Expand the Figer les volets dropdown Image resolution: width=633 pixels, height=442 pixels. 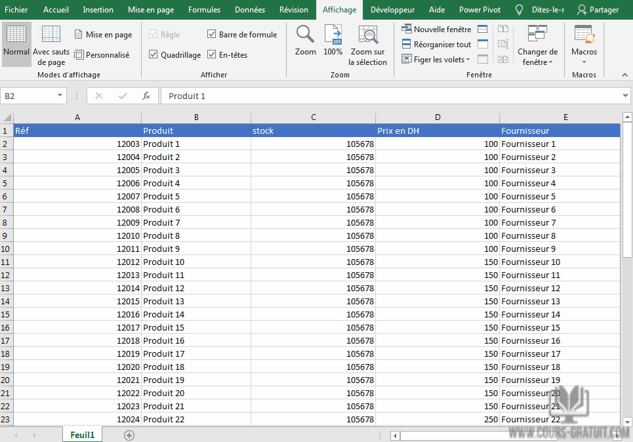tap(437, 60)
